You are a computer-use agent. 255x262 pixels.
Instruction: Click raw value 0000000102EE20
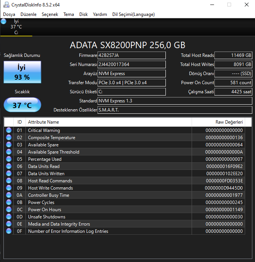pyautogui.click(x=224, y=173)
